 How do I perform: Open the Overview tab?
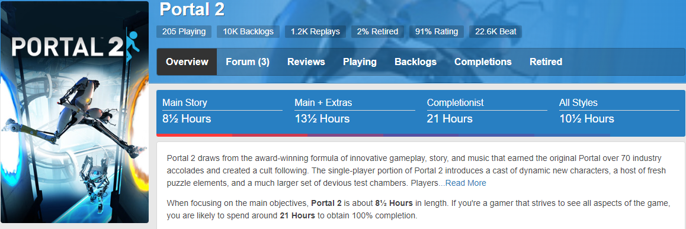(x=187, y=62)
